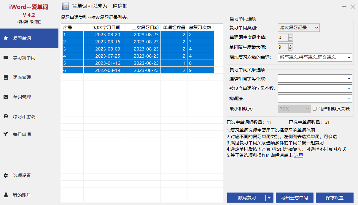
Task: Increase 单词陌生度最小值 with up arrow
Action: click(x=290, y=36)
